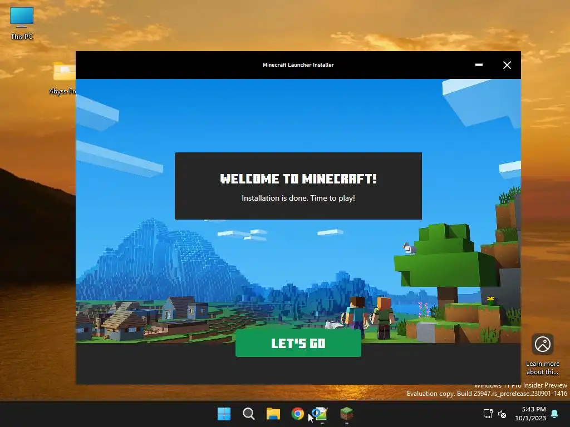Open the clock showing 5:43 PM
Viewport: 570px width, 427px height.
click(530, 414)
